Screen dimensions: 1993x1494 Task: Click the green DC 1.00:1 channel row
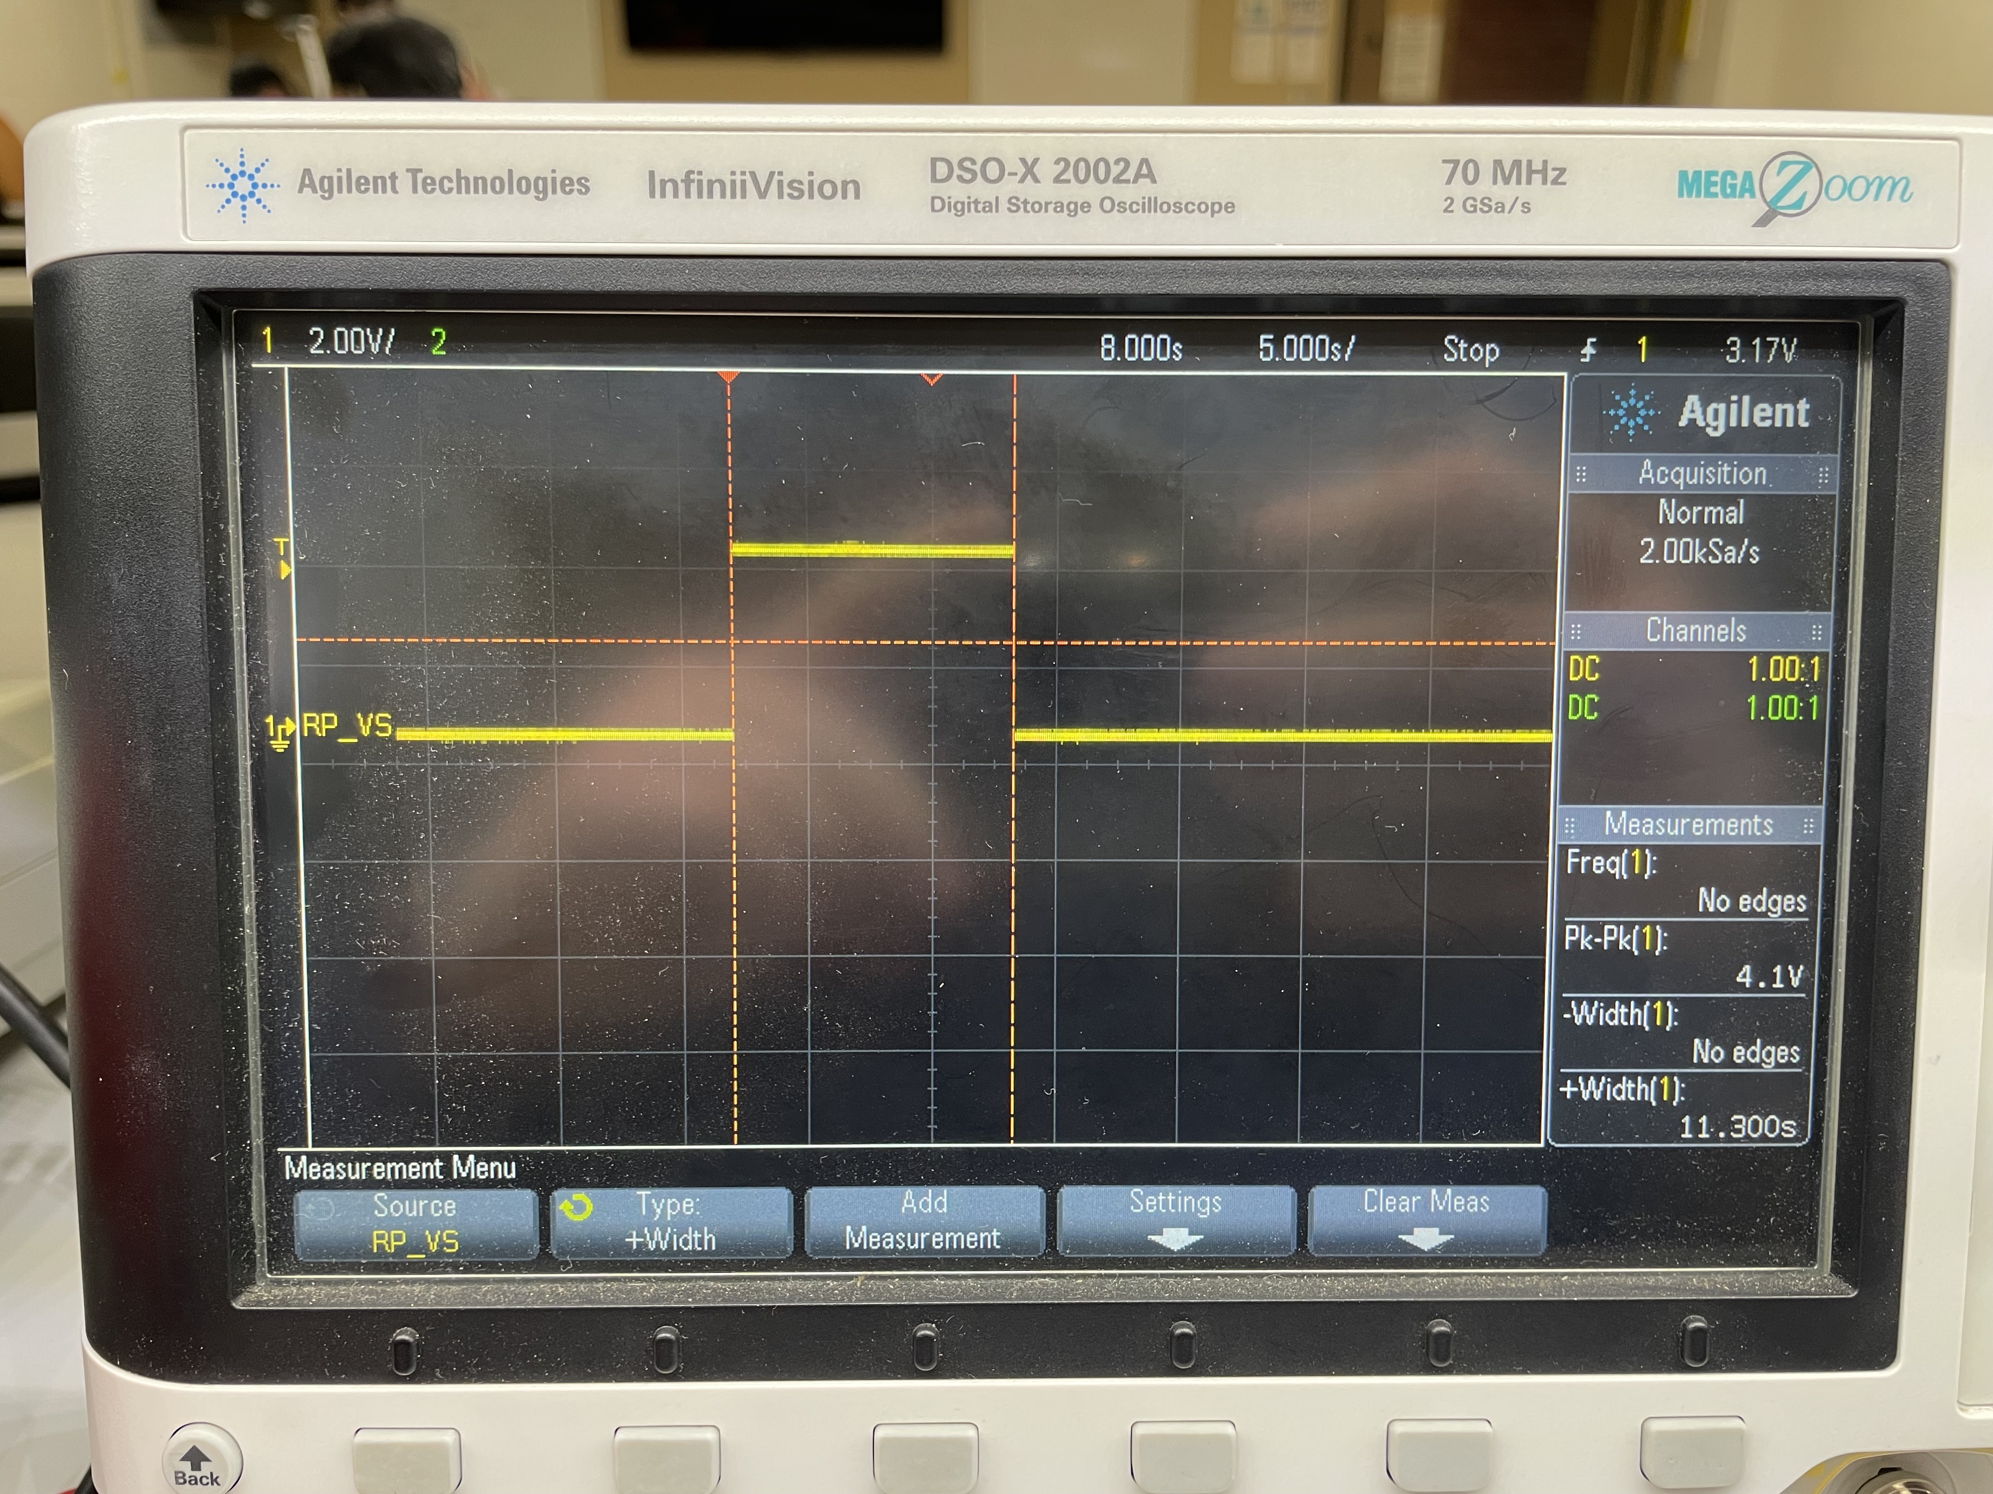[1693, 708]
